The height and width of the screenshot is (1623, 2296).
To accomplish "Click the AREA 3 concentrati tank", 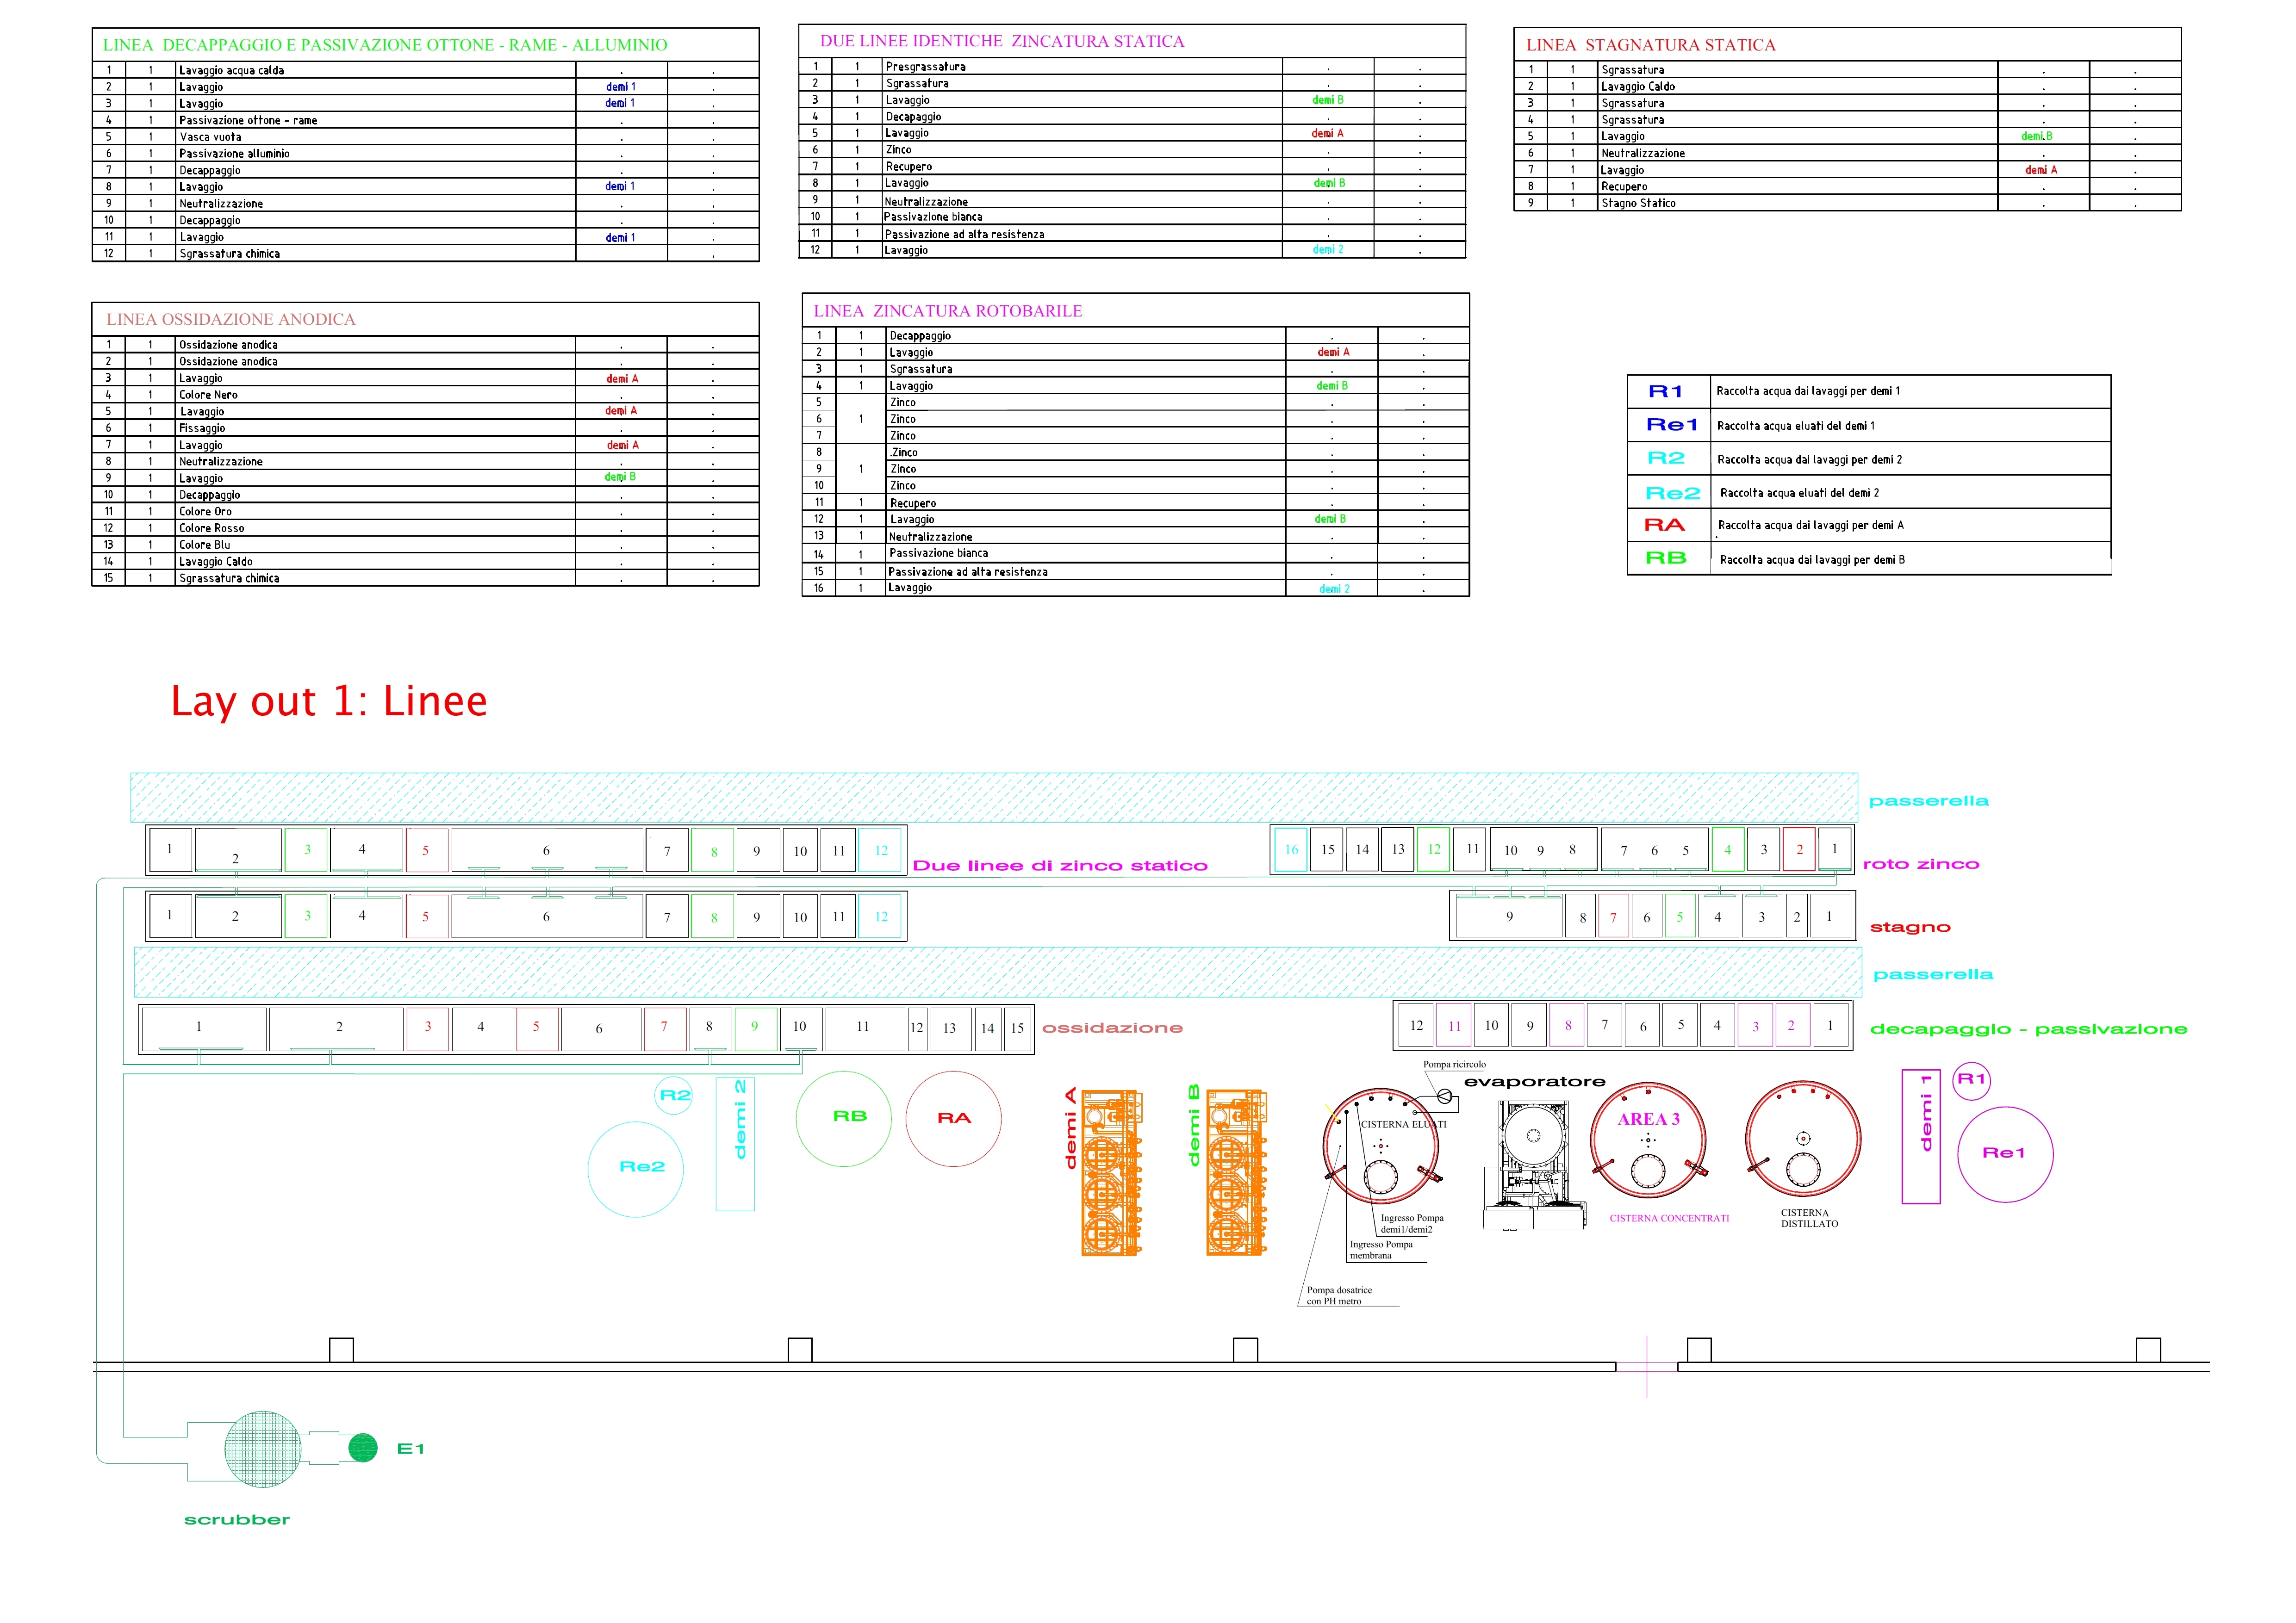I will click(x=1648, y=1141).
